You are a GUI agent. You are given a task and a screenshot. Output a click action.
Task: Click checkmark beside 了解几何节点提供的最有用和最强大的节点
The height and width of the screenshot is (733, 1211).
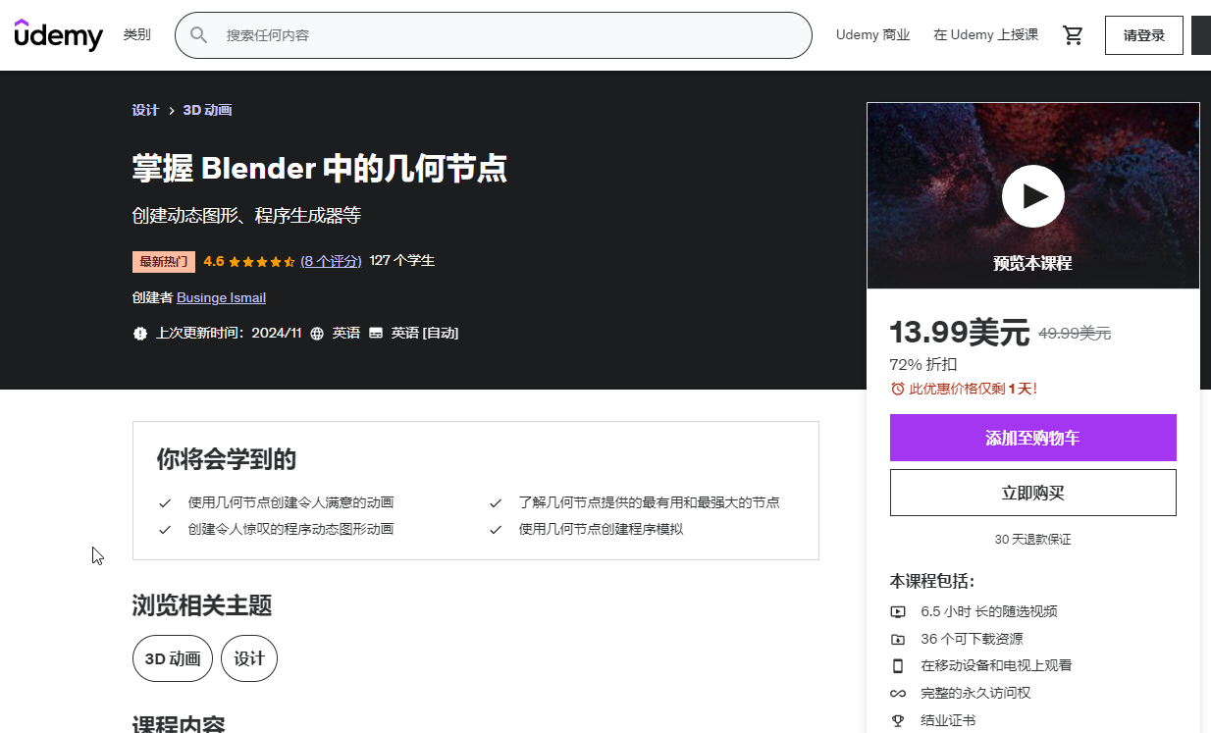496,503
